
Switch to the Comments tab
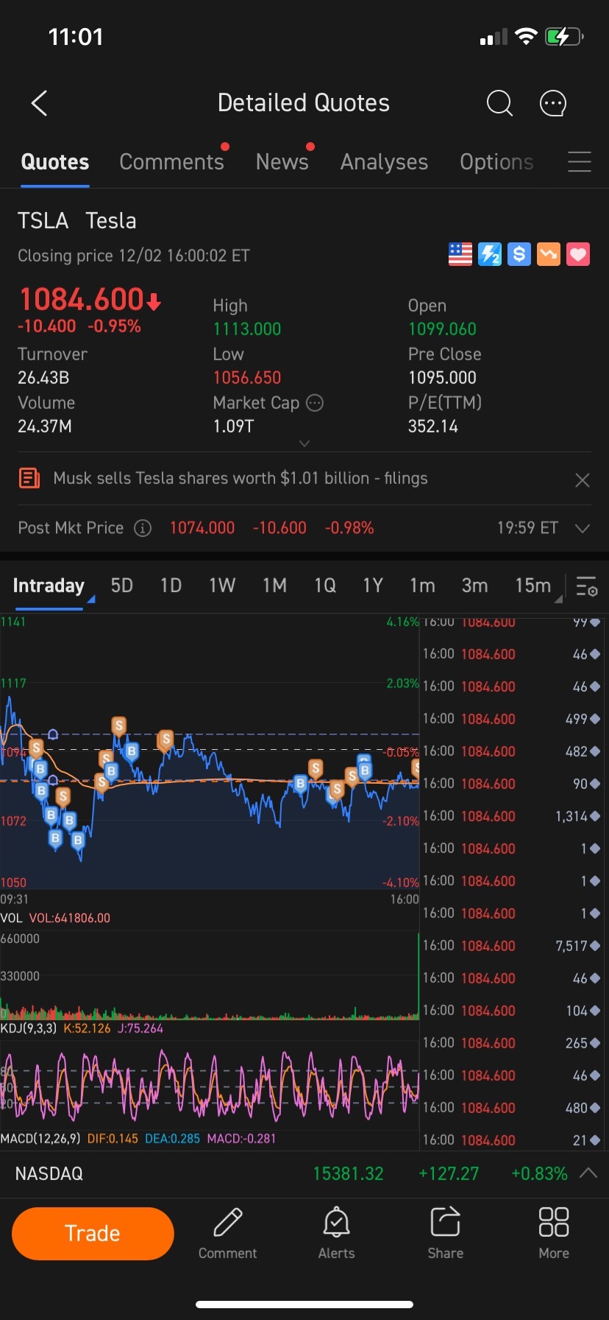(x=171, y=162)
